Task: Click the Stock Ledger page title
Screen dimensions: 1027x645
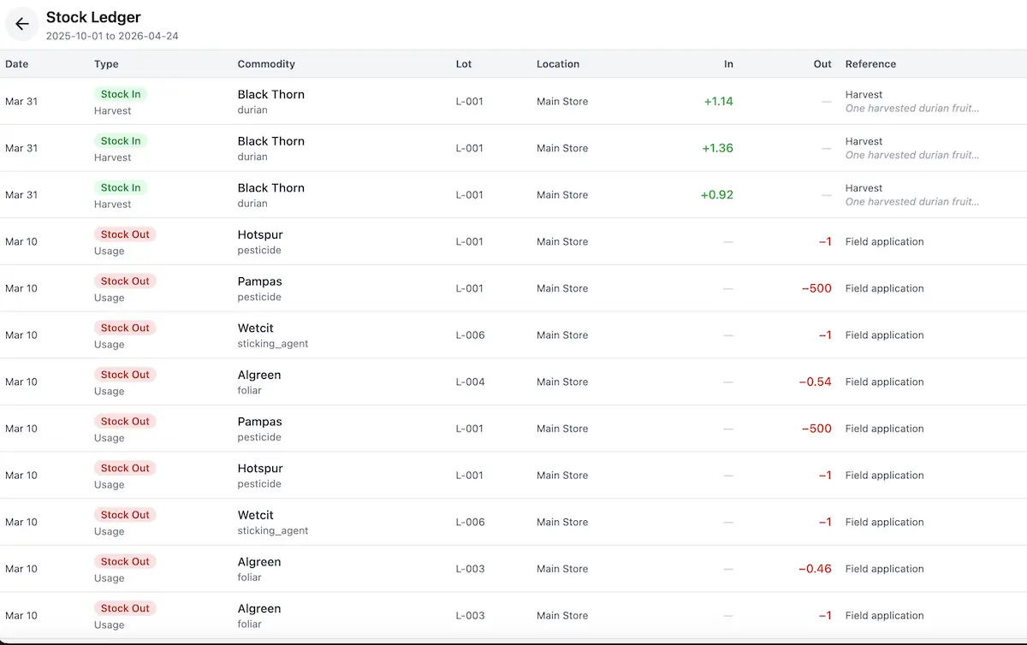Action: [x=93, y=17]
